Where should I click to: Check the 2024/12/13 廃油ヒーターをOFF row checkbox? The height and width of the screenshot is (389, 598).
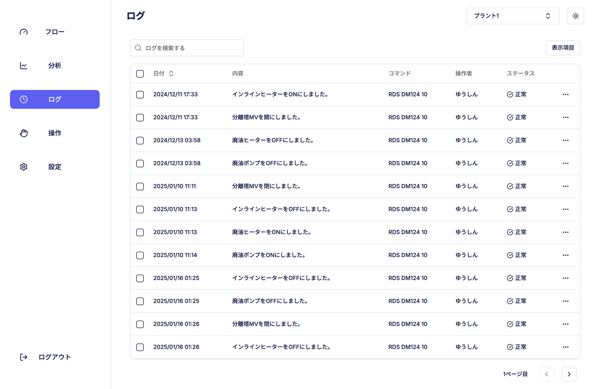coord(140,140)
